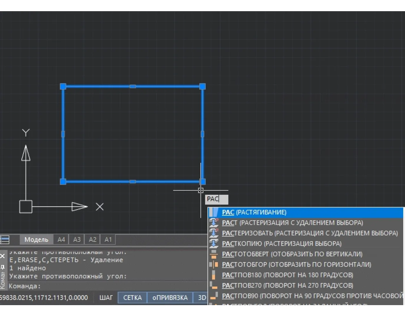Open the layout list icon beside Модель tab
The height and width of the screenshot is (316, 405).
click(5, 240)
